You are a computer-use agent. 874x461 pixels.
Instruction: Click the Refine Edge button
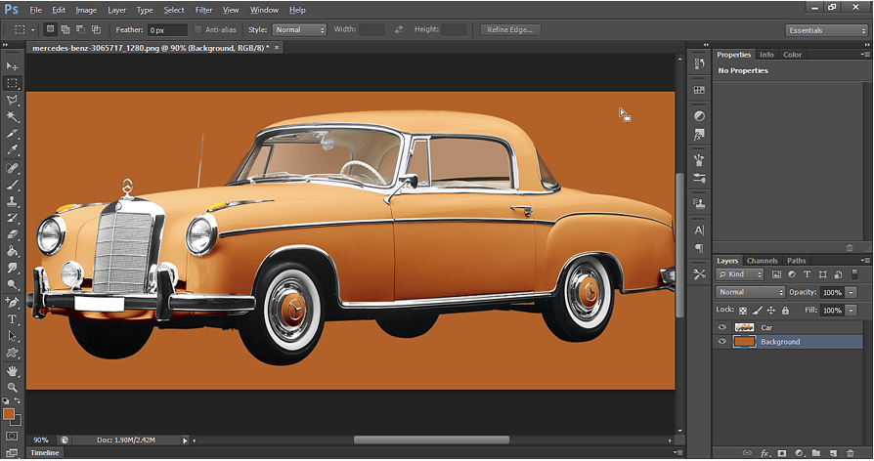[509, 30]
